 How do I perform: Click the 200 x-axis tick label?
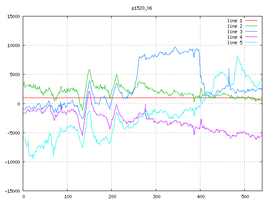click(x=112, y=197)
